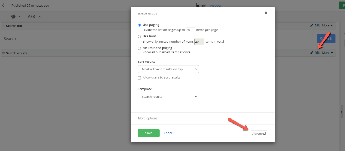This screenshot has height=151, width=345.
Task: Go back using the left chevron
Action: tap(3, 5)
